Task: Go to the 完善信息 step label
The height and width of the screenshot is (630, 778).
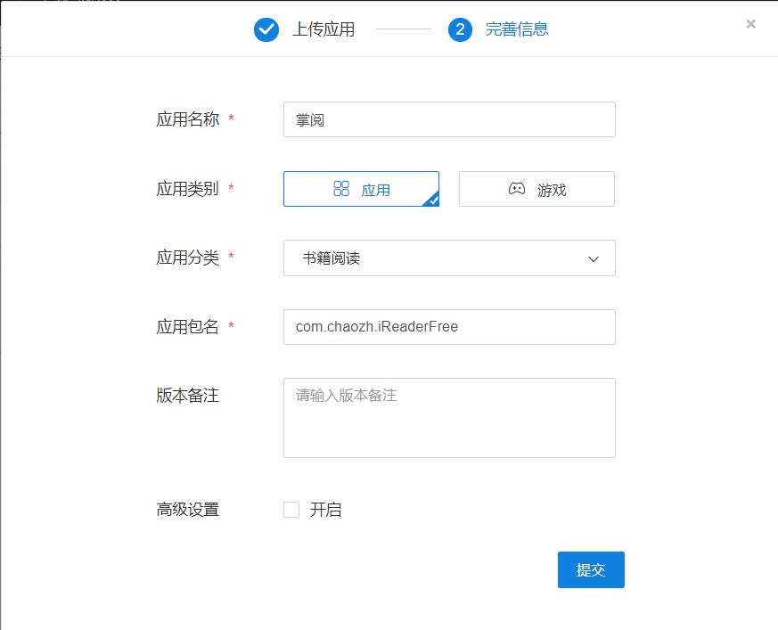Action: click(517, 29)
